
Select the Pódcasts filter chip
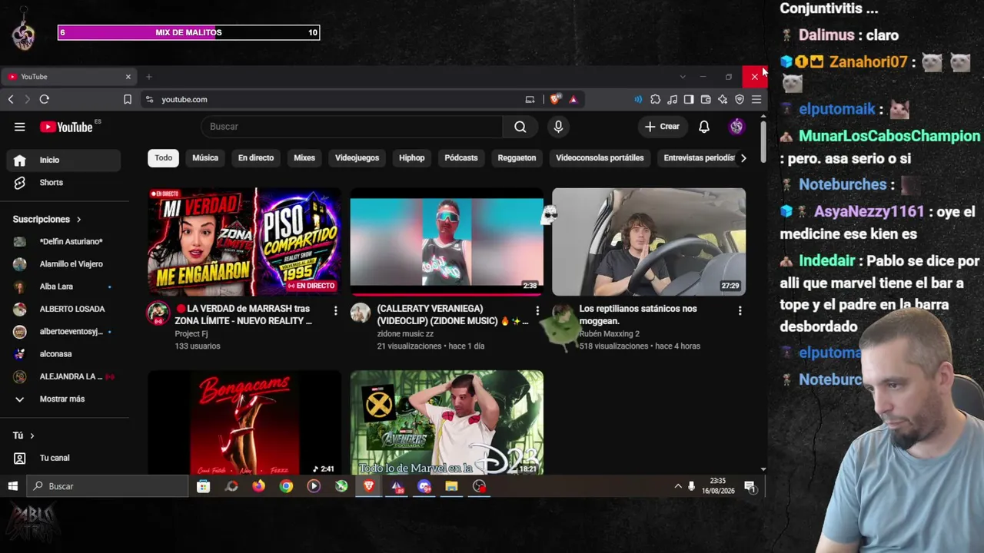point(461,158)
